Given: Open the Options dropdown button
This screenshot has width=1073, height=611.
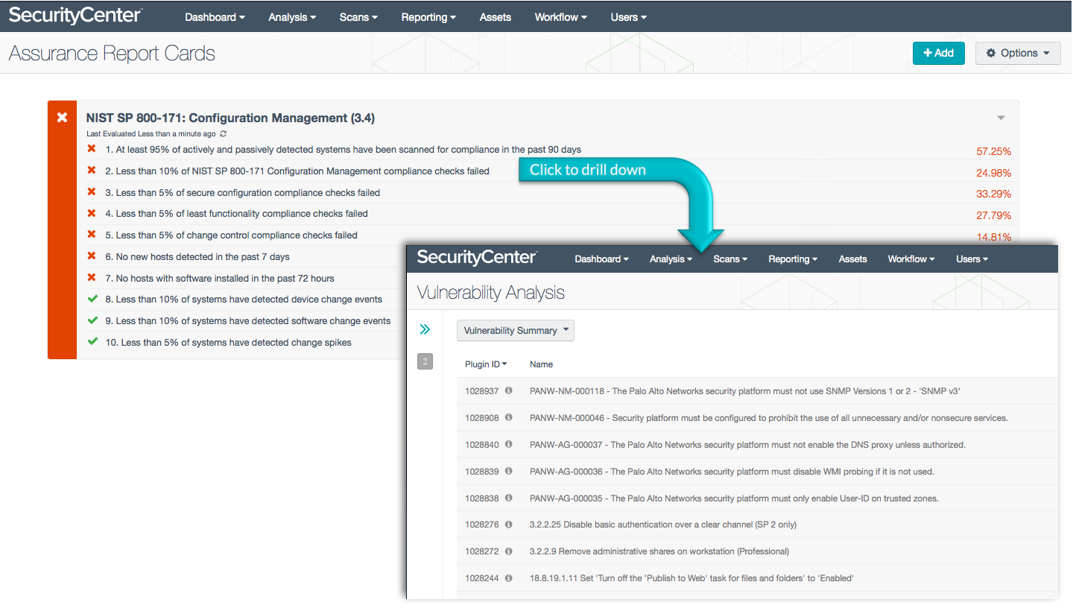Looking at the screenshot, I should [x=1018, y=53].
